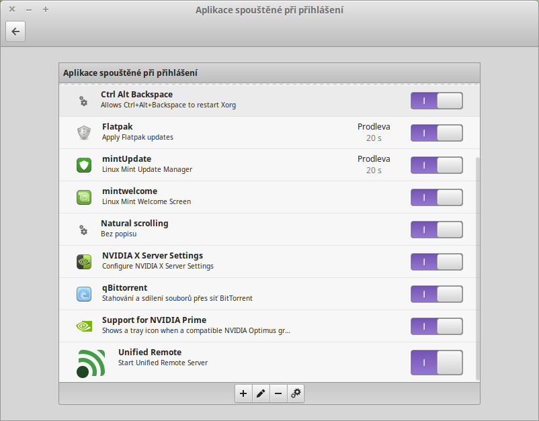Click 'Start Unified Remote Server' description
This screenshot has width=539, height=421.
point(163,363)
